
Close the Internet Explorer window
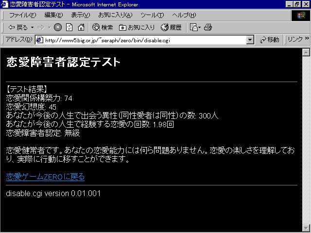point(306,4)
